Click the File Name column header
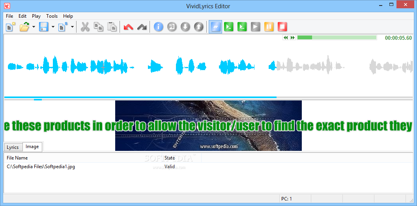 pyautogui.click(x=84, y=158)
